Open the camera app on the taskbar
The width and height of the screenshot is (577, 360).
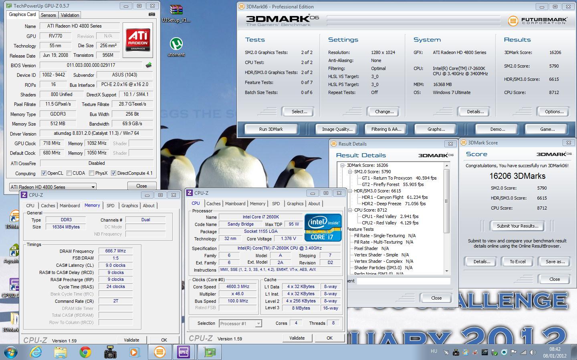[x=110, y=352]
